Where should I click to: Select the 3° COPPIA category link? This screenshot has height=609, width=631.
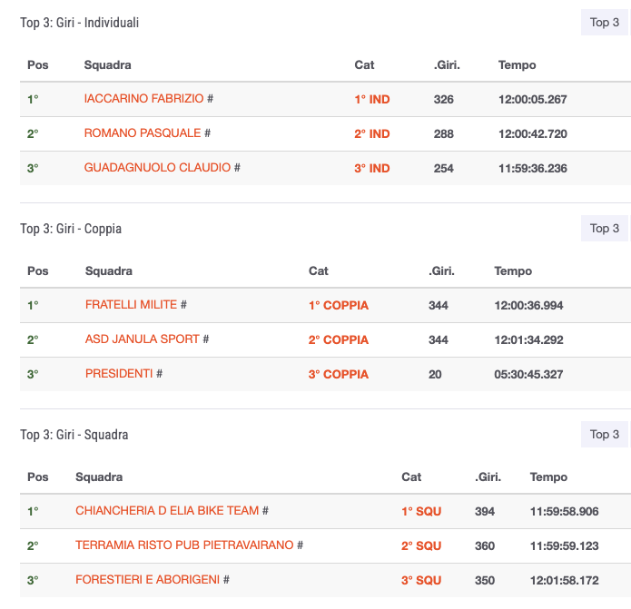339,375
